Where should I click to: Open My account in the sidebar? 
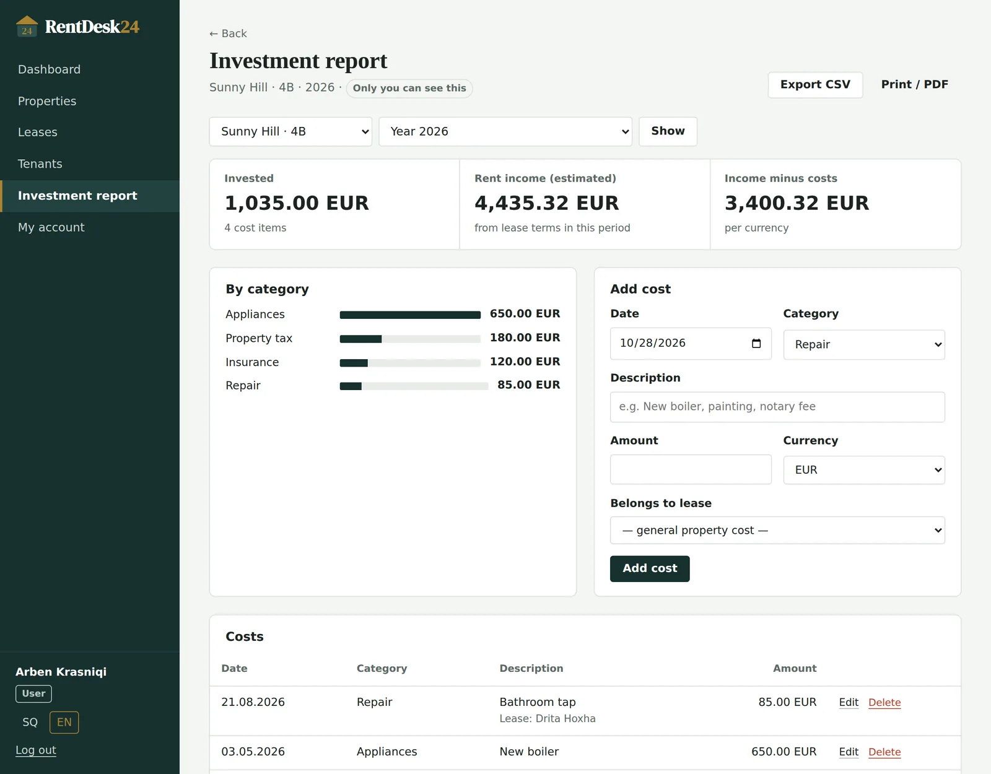(51, 227)
